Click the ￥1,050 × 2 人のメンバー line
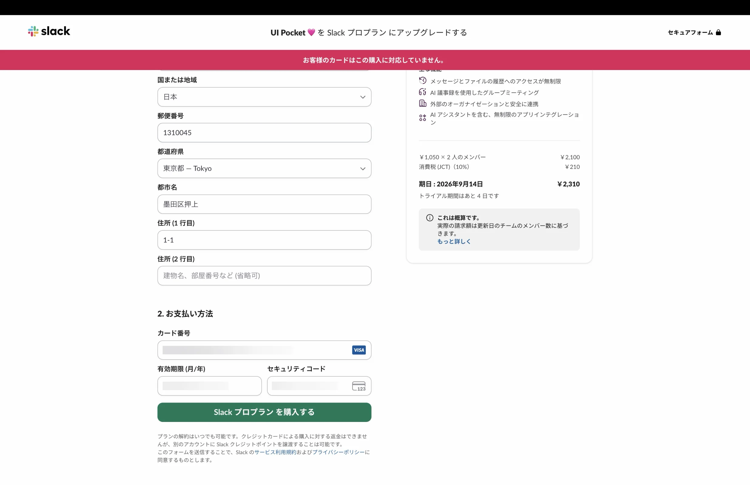750x485 pixels. pos(452,157)
